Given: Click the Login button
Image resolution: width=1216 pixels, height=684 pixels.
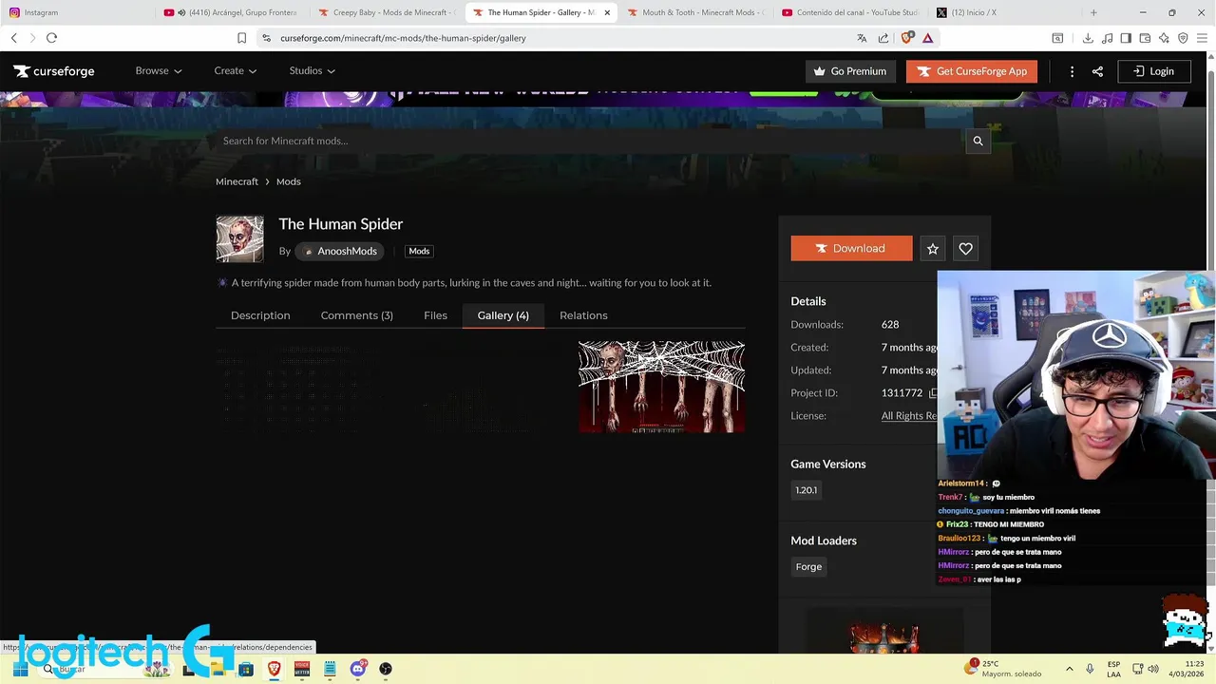Looking at the screenshot, I should click(1153, 71).
